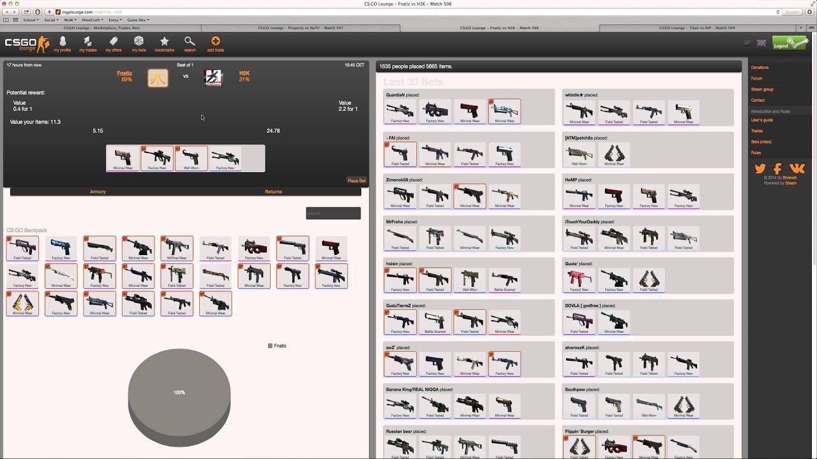Open the Trades link in sidebar
Screen dimensions: 817x459
point(757,131)
